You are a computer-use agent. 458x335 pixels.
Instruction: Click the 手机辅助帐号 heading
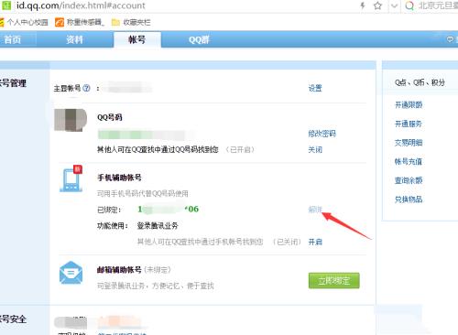pyautogui.click(x=119, y=178)
